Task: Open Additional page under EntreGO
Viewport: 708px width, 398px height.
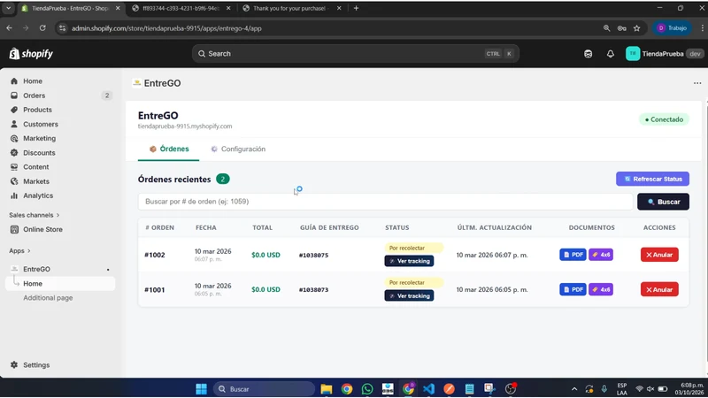Action: point(48,298)
